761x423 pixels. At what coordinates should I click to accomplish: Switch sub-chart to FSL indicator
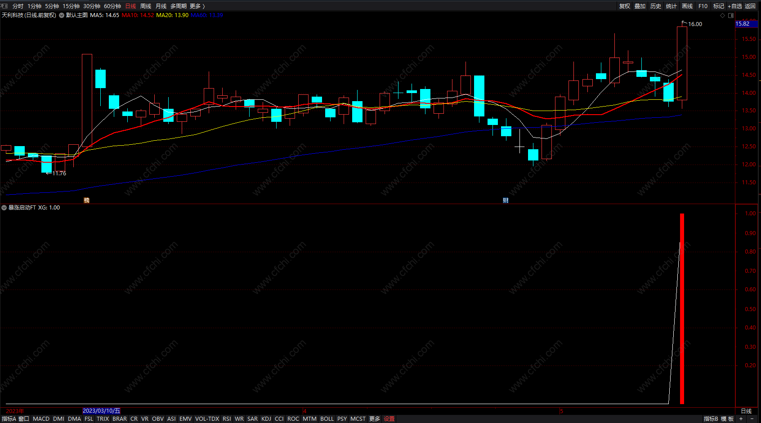point(89,419)
